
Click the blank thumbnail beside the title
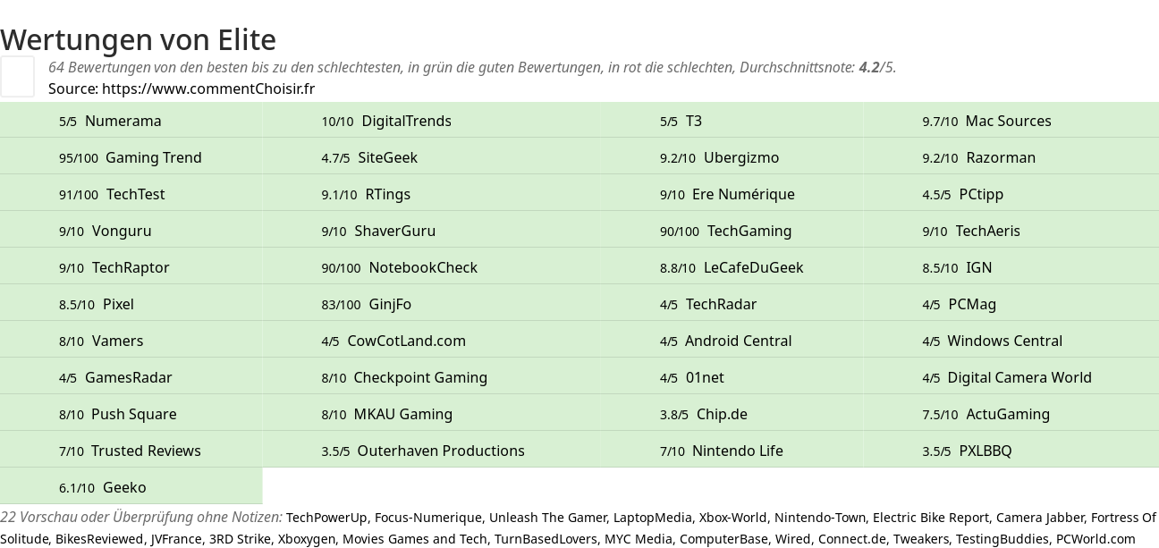pos(17,76)
